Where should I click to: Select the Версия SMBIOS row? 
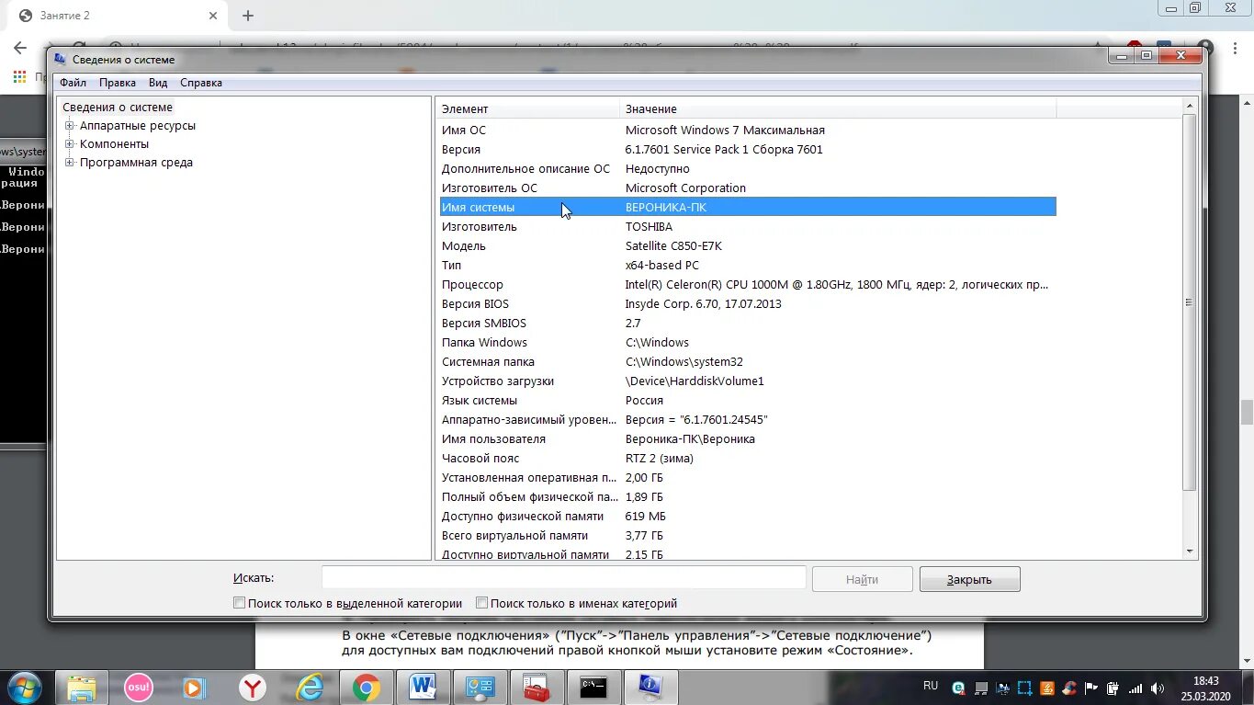click(748, 324)
